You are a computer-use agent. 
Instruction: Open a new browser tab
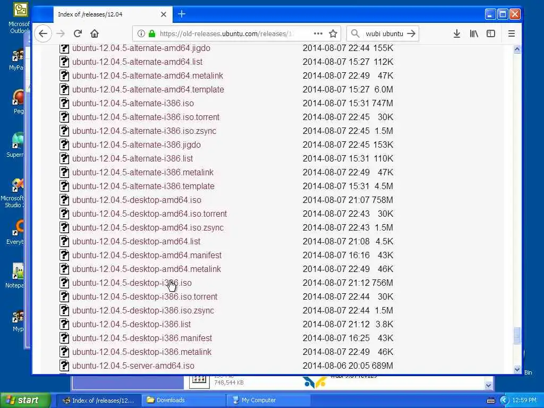182,14
